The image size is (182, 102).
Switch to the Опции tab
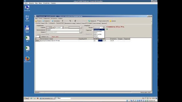tap(43, 23)
